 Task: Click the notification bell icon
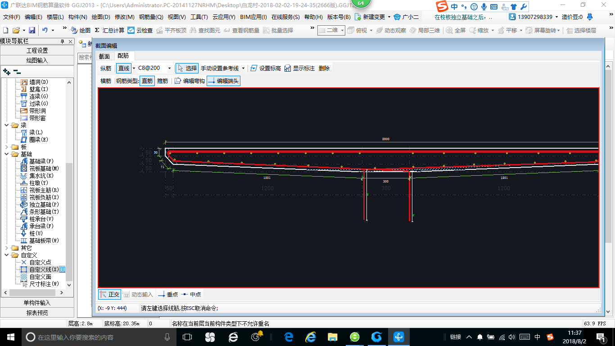(x=590, y=17)
